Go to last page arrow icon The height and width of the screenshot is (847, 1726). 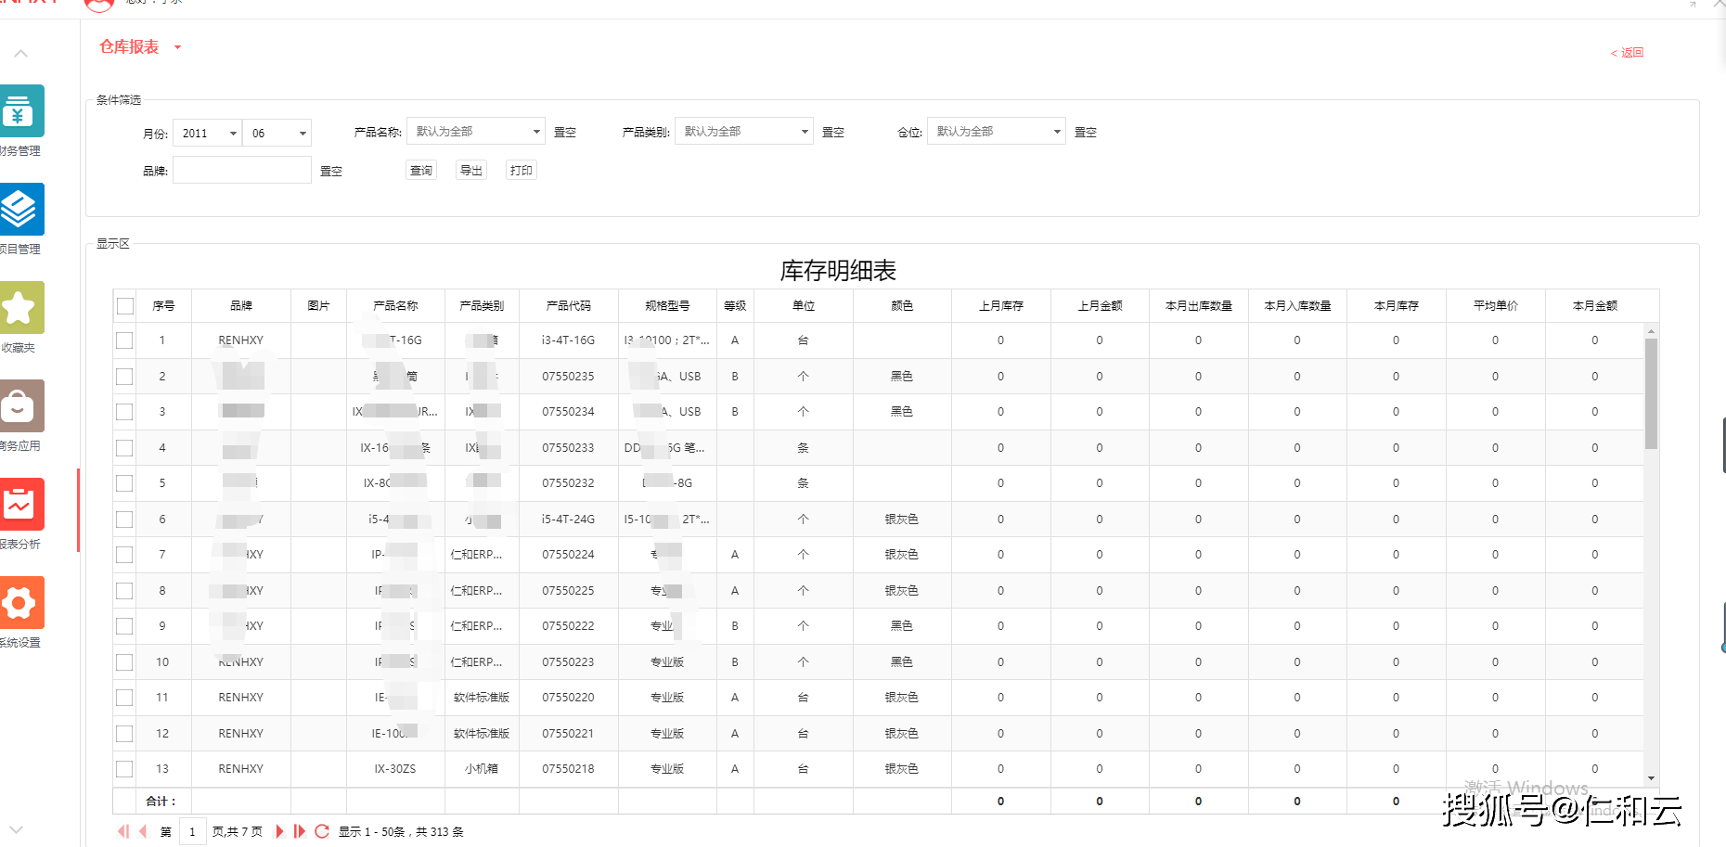tap(300, 831)
